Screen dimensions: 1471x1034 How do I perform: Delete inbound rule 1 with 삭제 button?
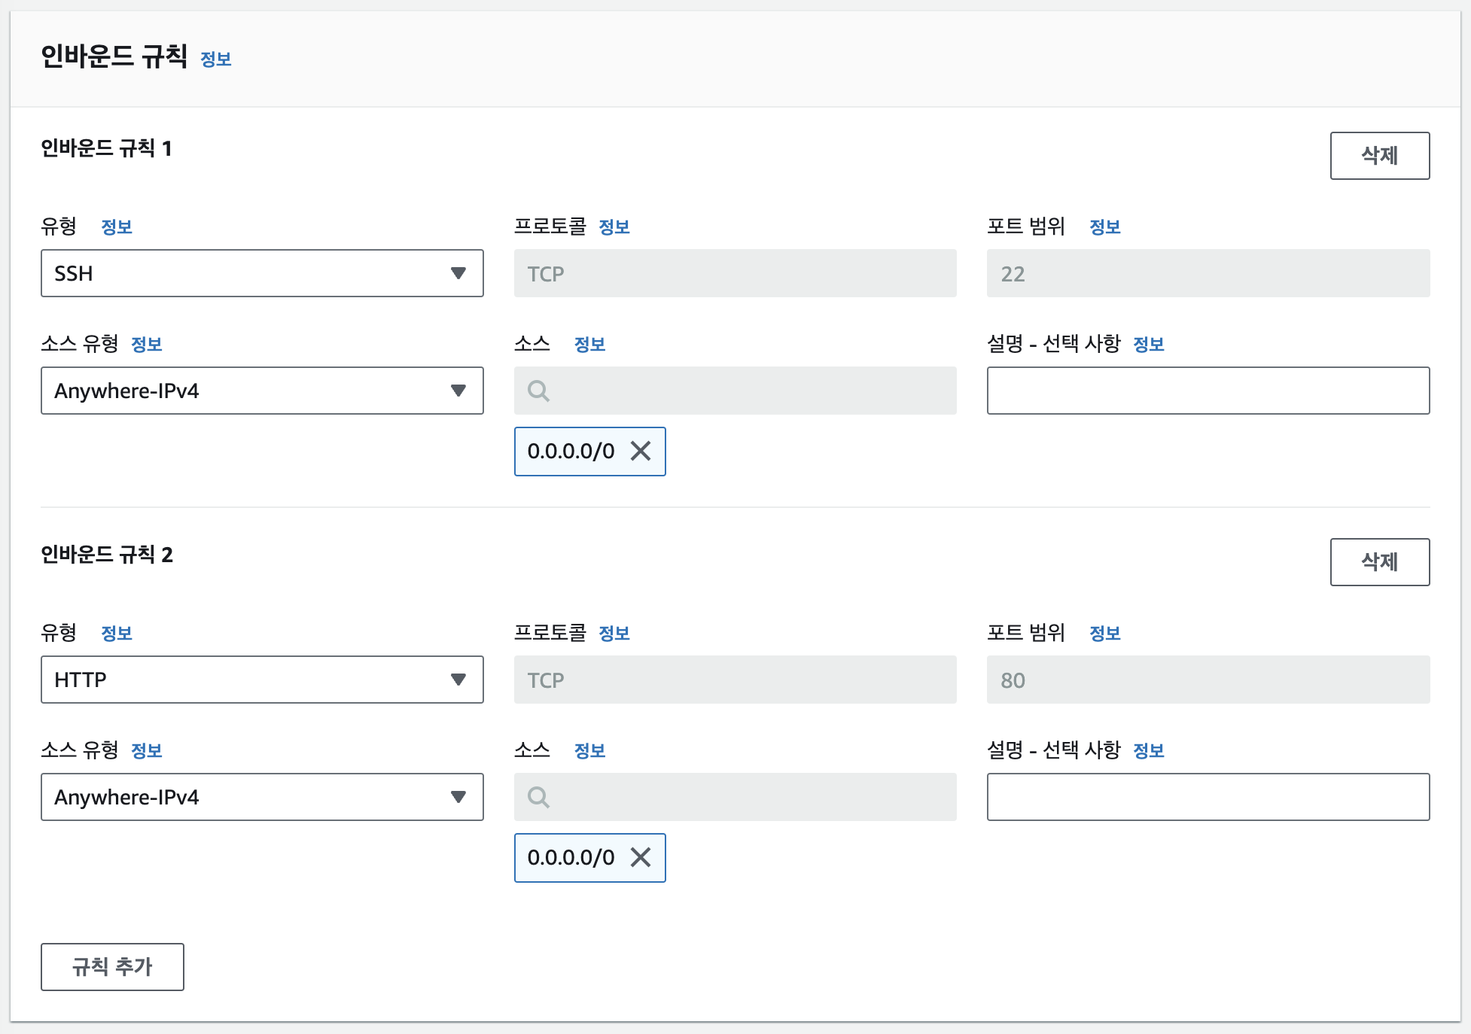(x=1379, y=156)
